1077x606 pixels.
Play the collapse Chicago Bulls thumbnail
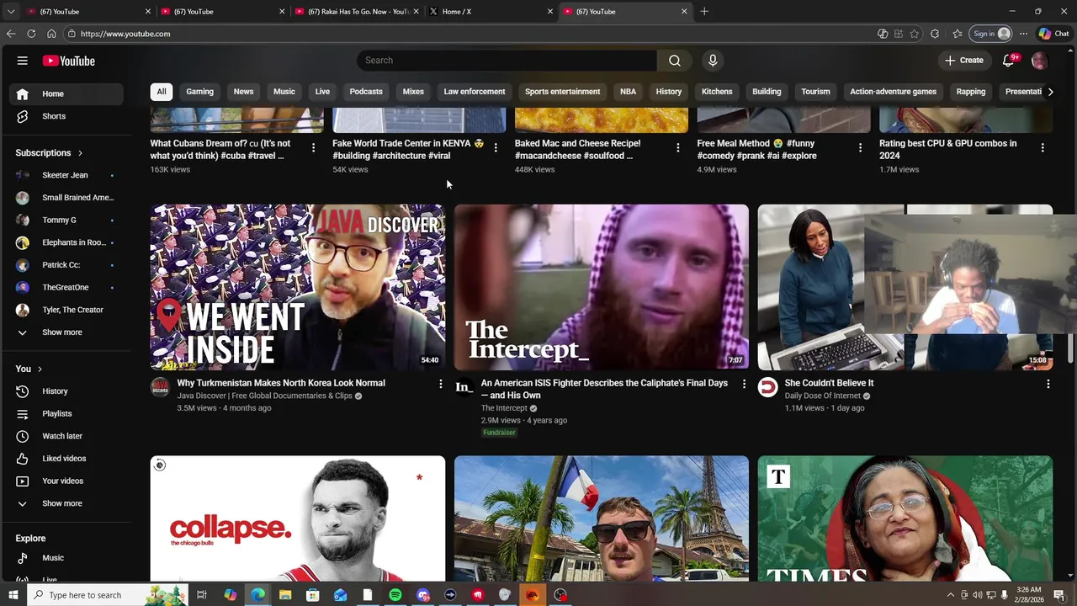[298, 518]
